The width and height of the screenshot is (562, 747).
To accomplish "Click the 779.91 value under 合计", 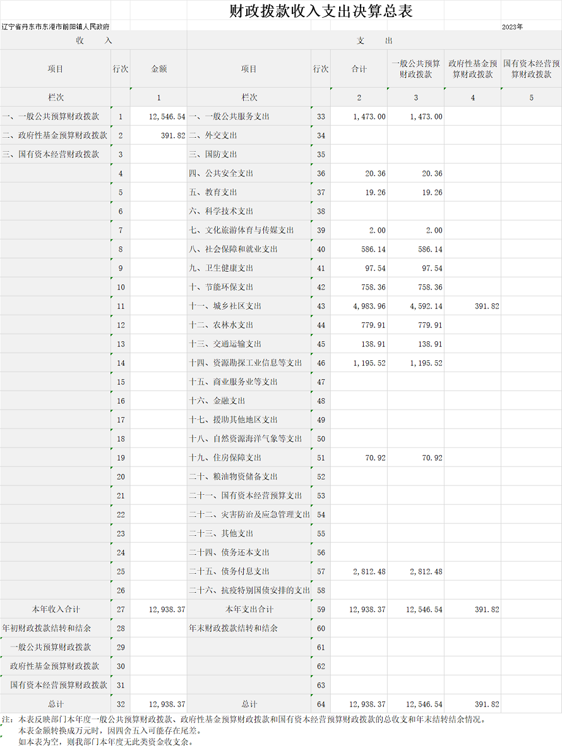I will (x=374, y=325).
